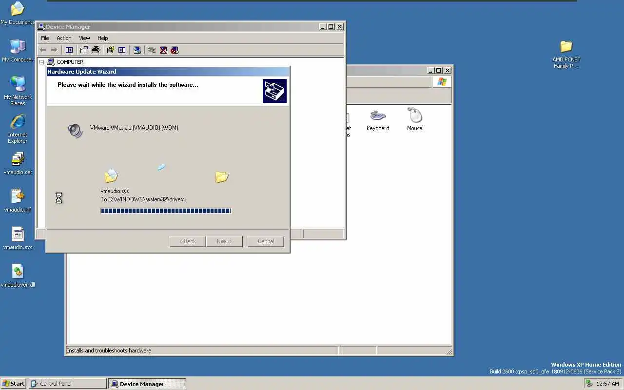Click the Next button in wizard
Screen dimensions: 624x390
point(224,241)
